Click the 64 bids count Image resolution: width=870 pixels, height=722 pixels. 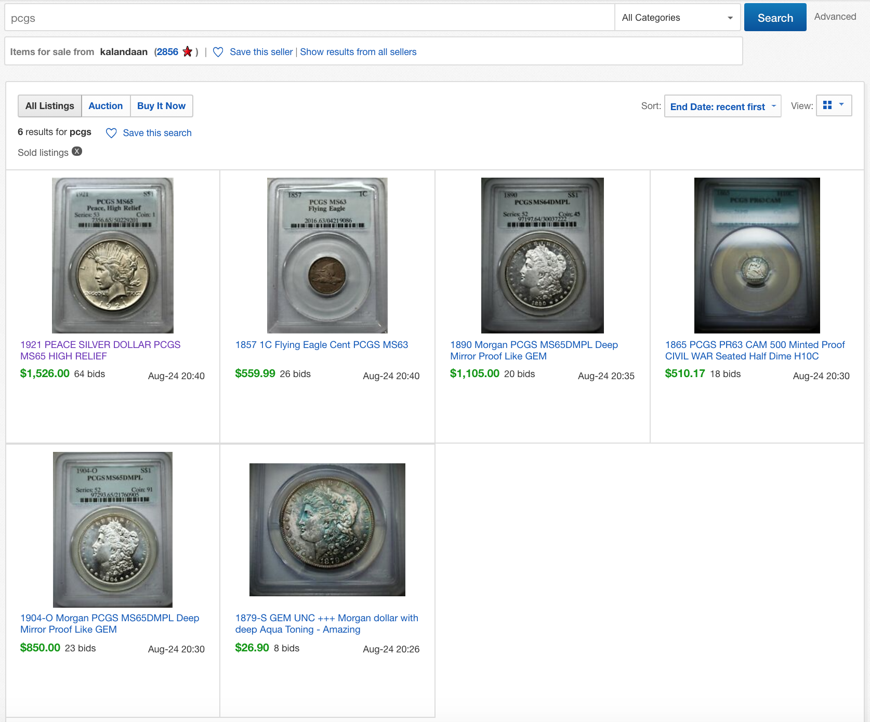pyautogui.click(x=89, y=374)
